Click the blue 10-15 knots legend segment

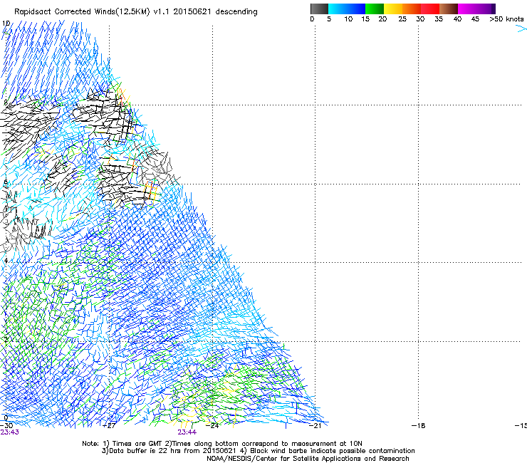356,9
